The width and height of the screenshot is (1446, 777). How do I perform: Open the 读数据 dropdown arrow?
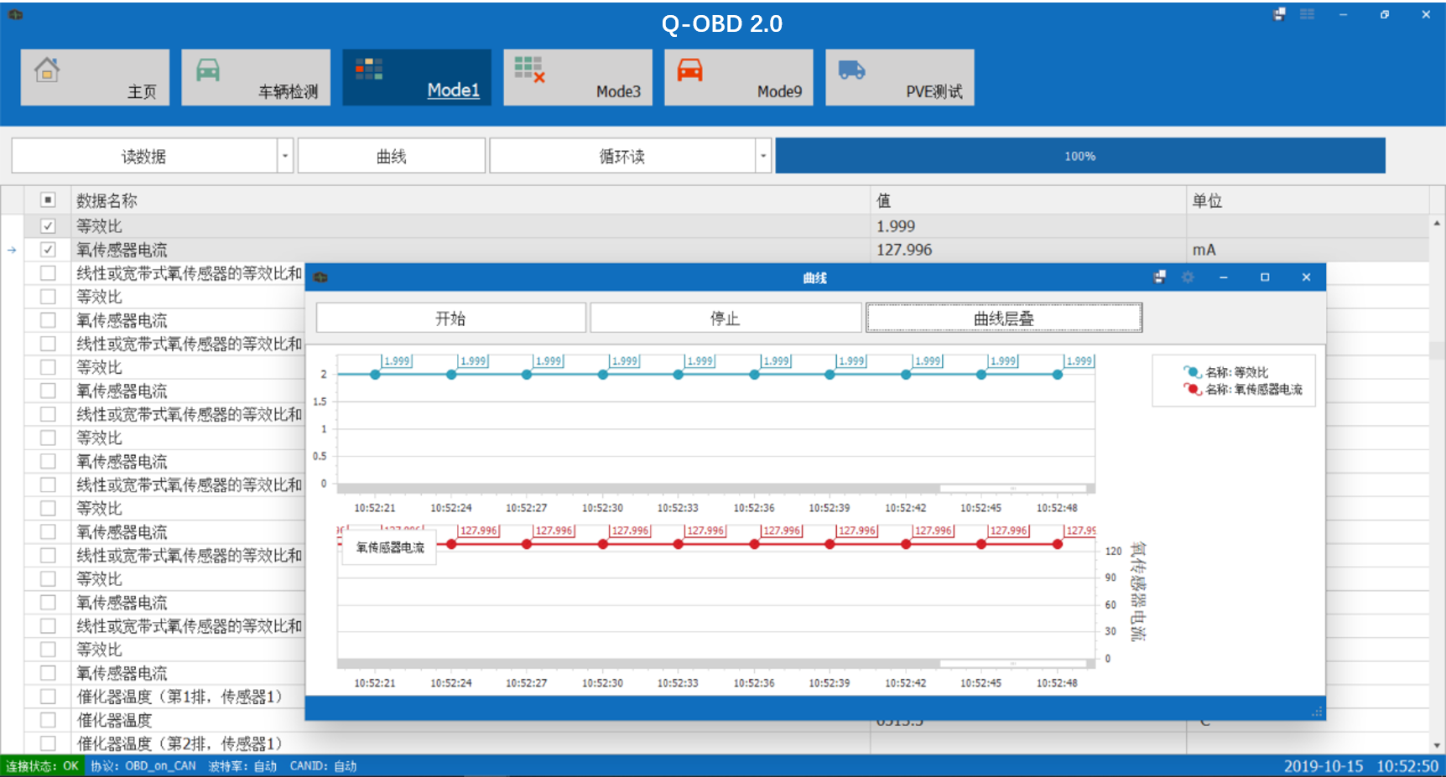point(285,156)
